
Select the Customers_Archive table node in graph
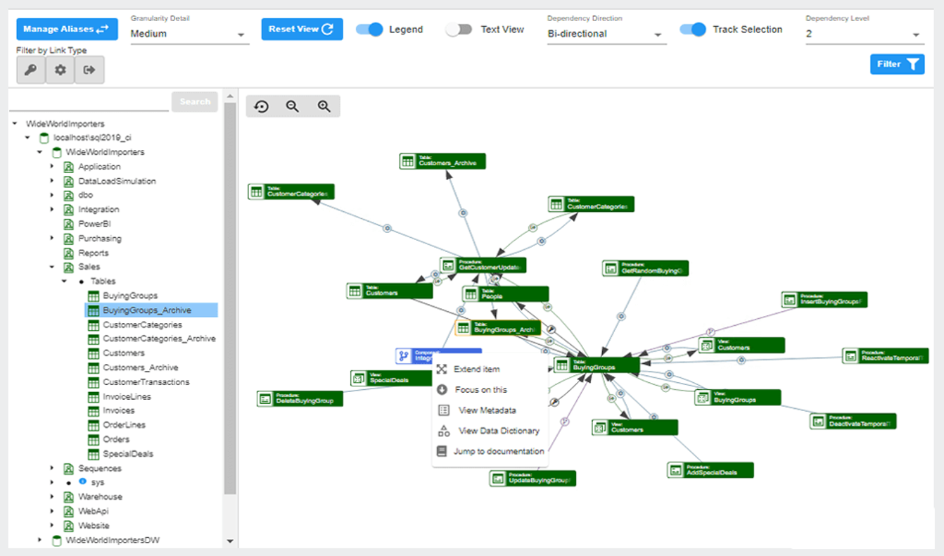click(443, 161)
